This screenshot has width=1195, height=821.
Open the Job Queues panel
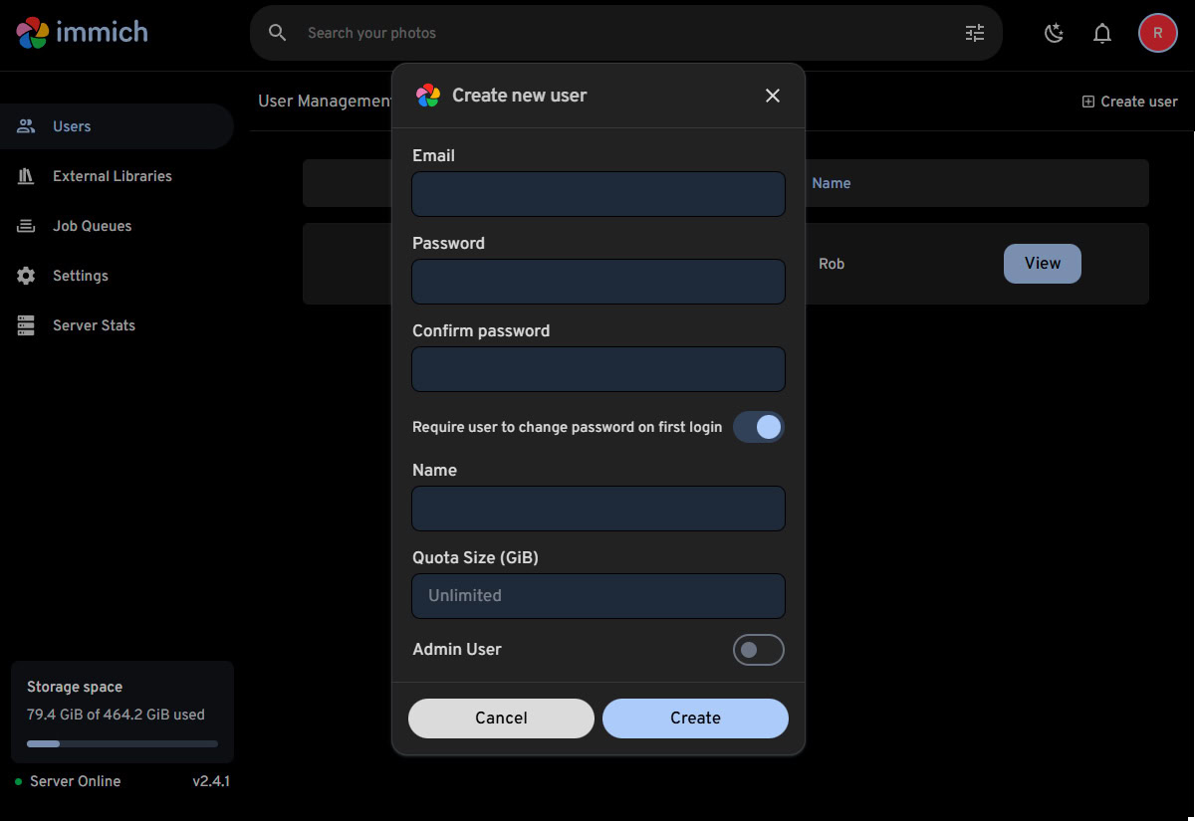tap(93, 225)
